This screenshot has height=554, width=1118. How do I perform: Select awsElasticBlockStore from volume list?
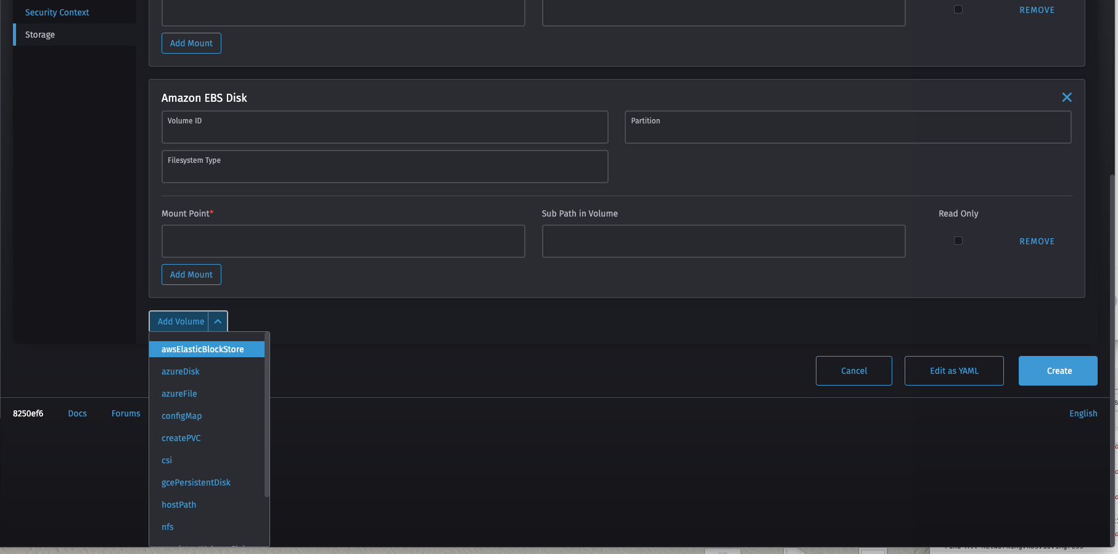[x=207, y=349]
